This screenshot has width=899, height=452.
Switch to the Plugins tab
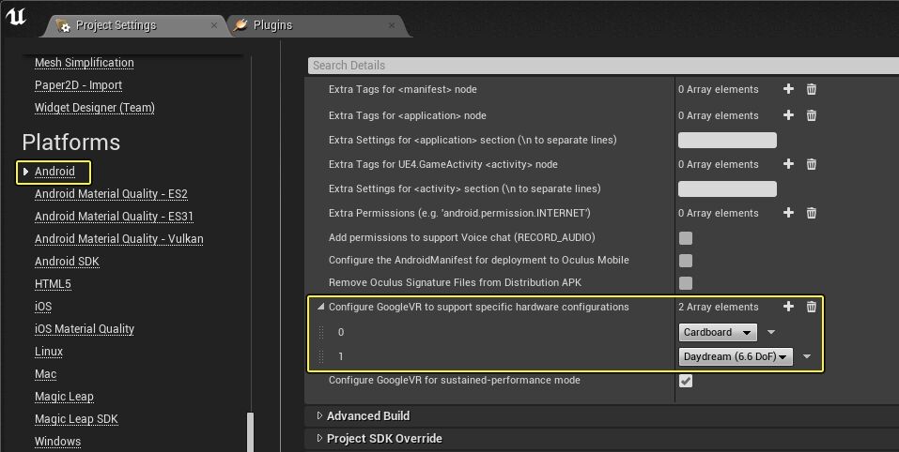pos(318,25)
